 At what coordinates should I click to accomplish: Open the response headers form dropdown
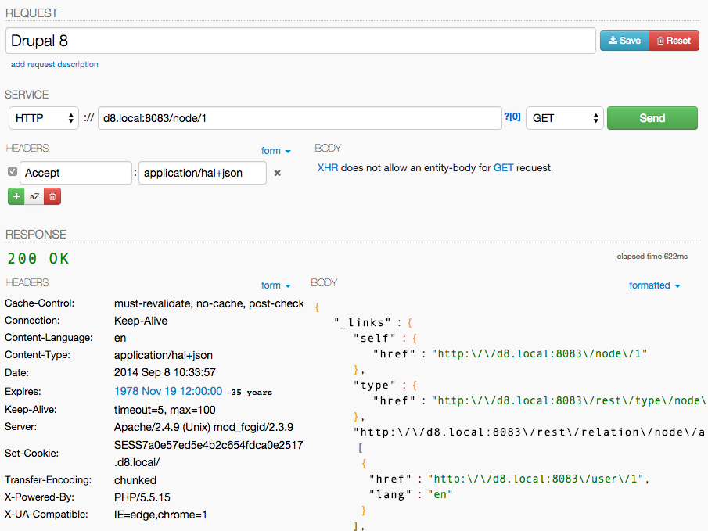276,285
